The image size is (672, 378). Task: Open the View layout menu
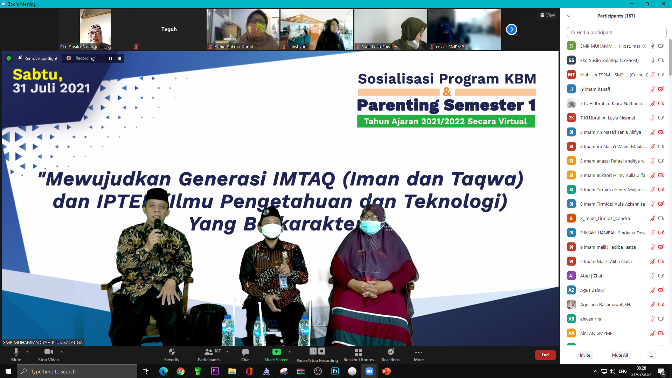(547, 15)
